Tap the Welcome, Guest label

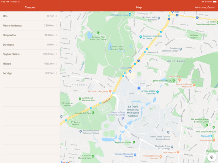[x=205, y=7]
